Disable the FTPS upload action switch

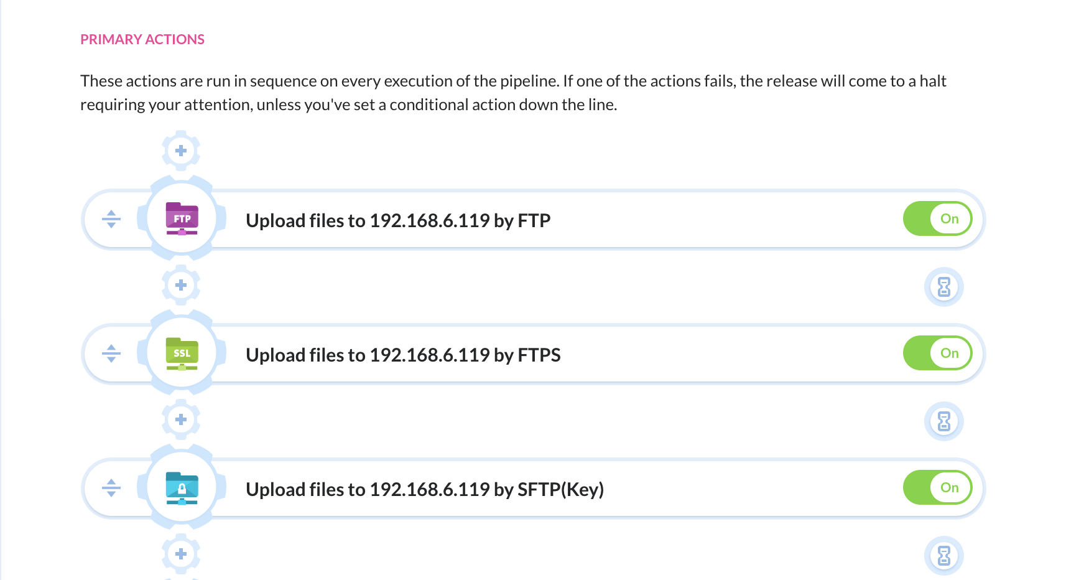click(x=937, y=353)
